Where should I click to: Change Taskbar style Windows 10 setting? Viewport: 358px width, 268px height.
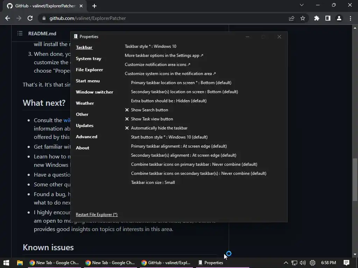pyautogui.click(x=150, y=46)
